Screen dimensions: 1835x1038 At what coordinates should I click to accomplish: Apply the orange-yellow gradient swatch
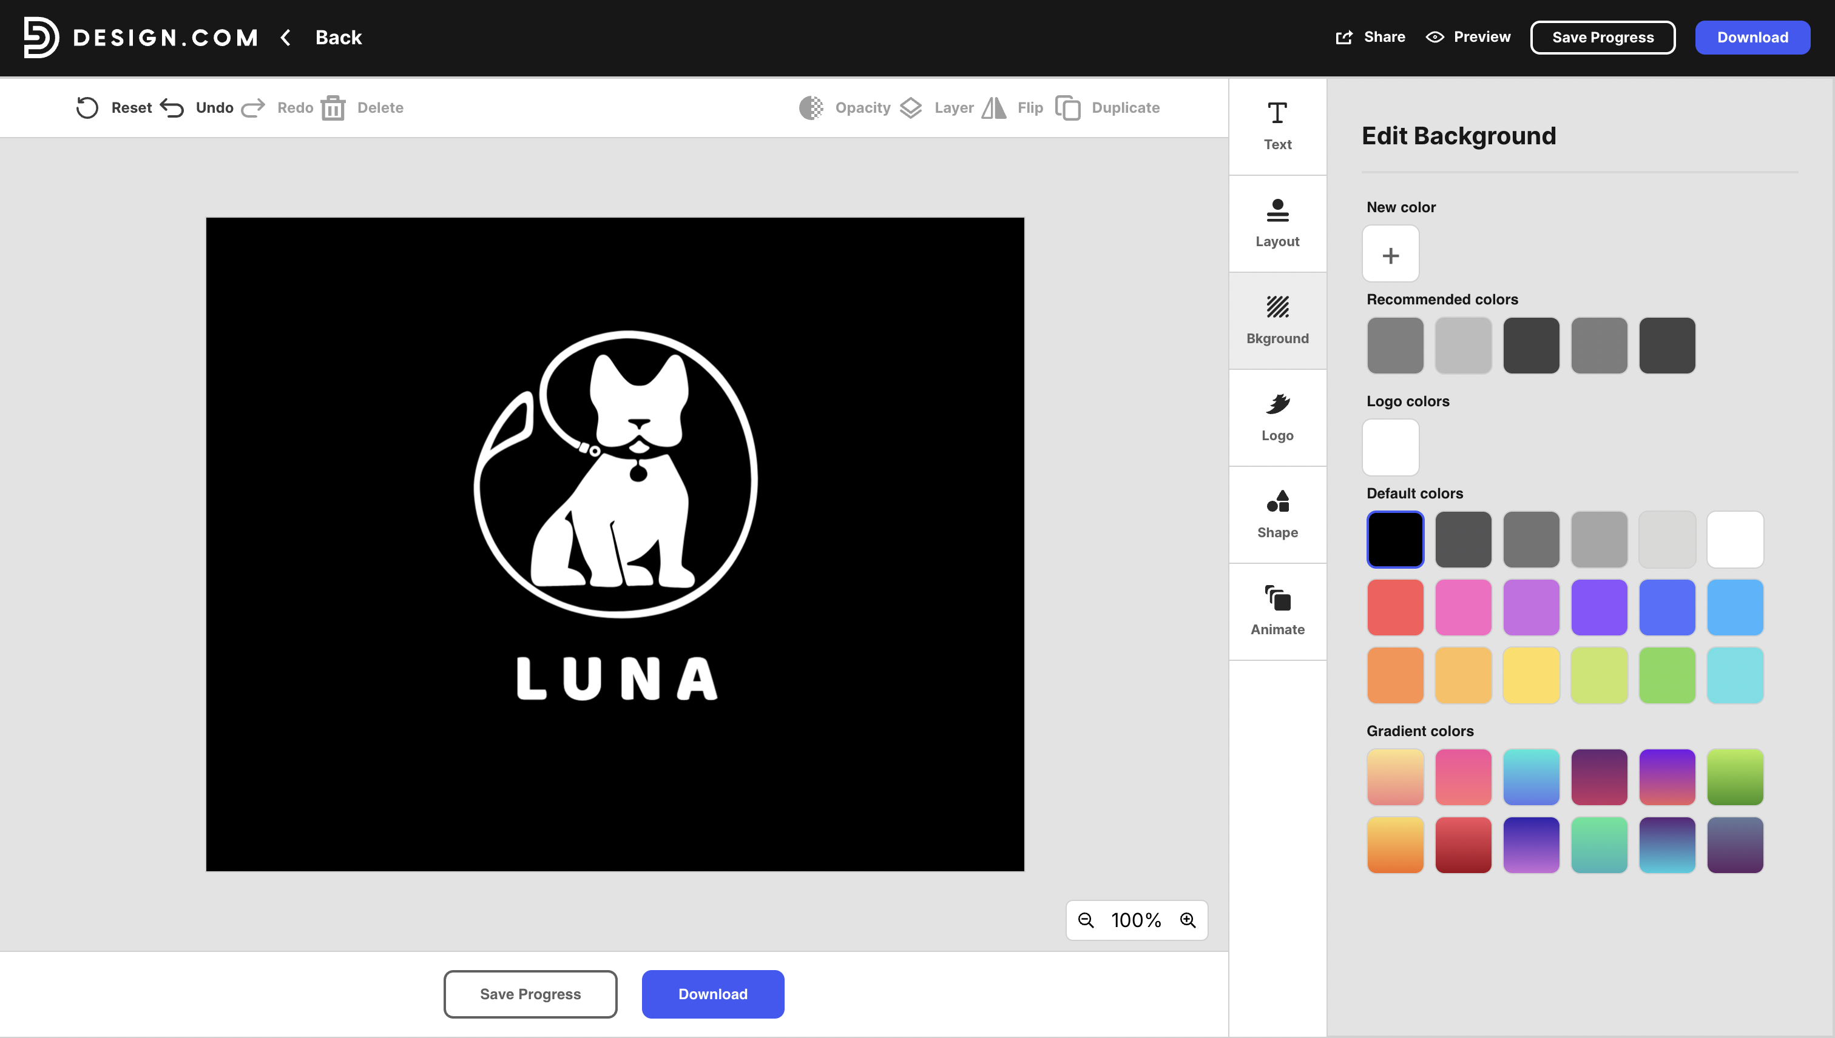1396,845
